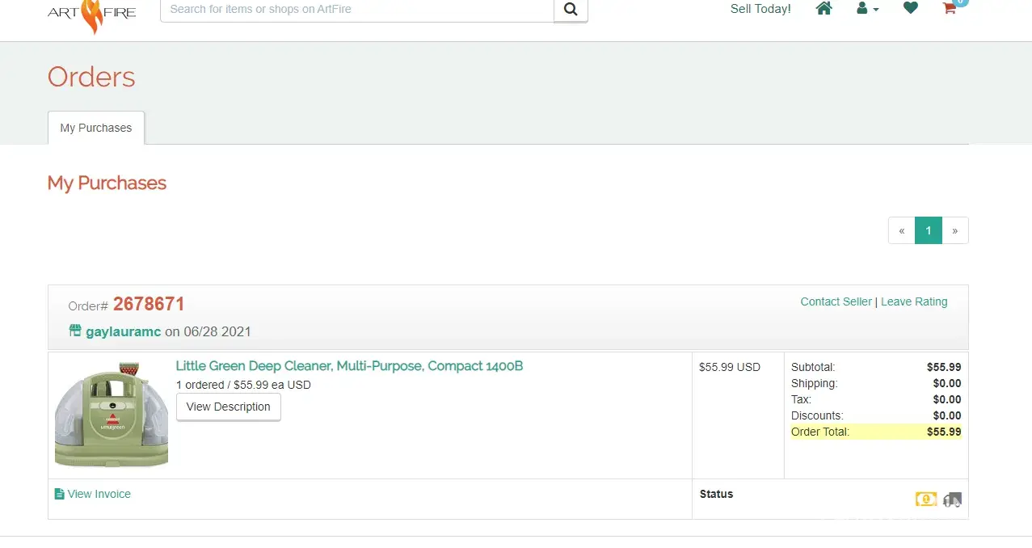The image size is (1032, 548).
Task: Click order number 2678671
Action: point(149,304)
